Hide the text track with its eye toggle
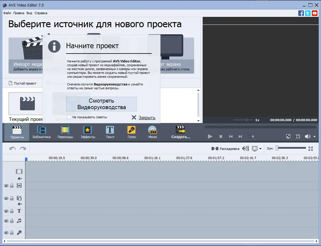This screenshot has width=321, height=246. coord(6,211)
